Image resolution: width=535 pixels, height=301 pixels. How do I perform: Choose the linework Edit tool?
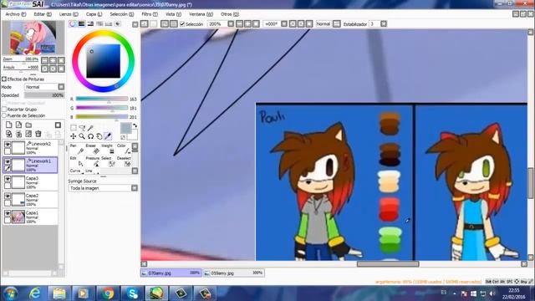pos(76,162)
